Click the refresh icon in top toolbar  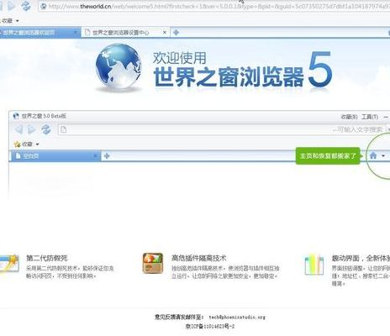26,6
